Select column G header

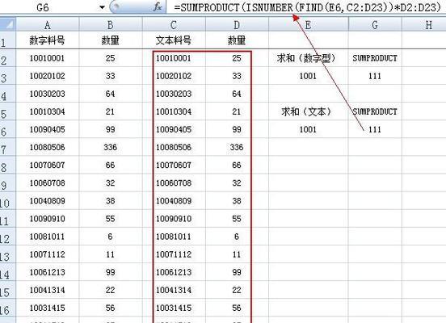coord(375,25)
